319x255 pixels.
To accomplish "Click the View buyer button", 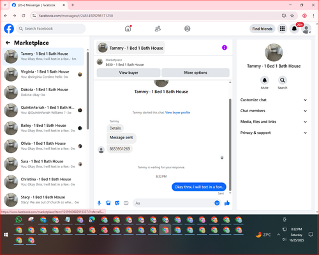I will [x=128, y=73].
